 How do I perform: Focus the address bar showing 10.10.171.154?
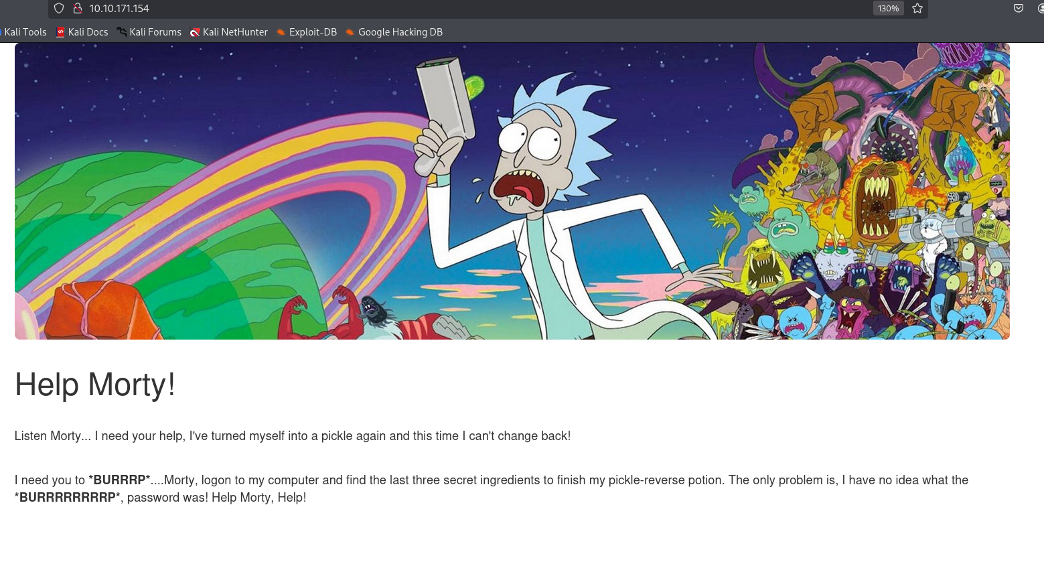(402, 9)
